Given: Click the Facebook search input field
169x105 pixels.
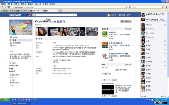Looking at the screenshot, I should click(x=53, y=15).
